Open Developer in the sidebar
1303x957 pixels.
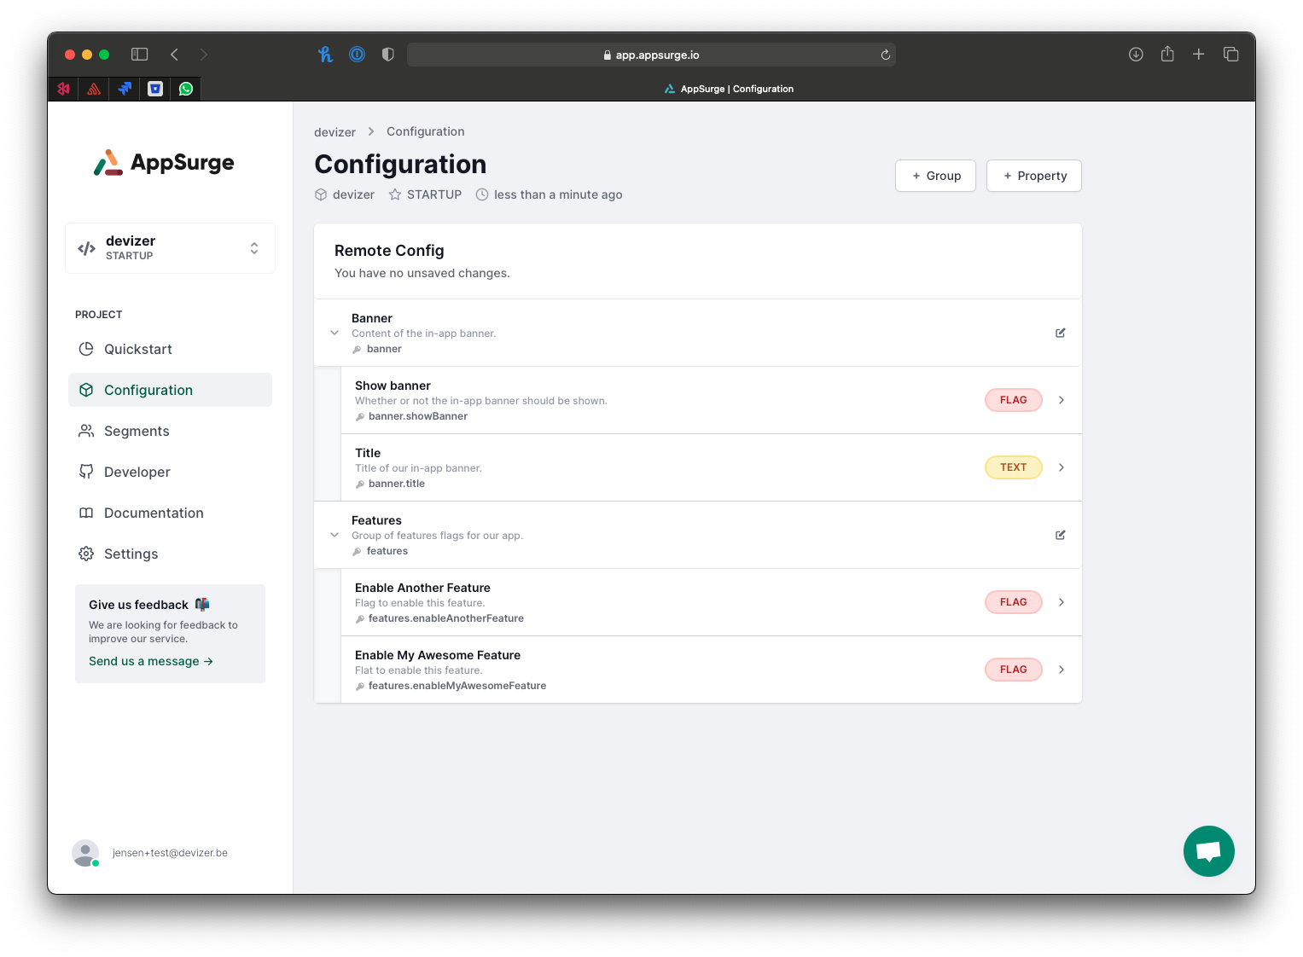170,472
